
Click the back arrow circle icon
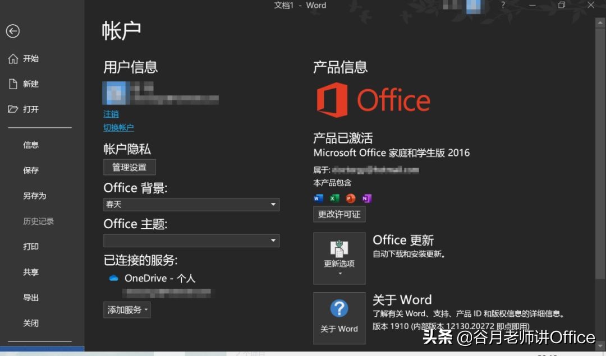(13, 31)
